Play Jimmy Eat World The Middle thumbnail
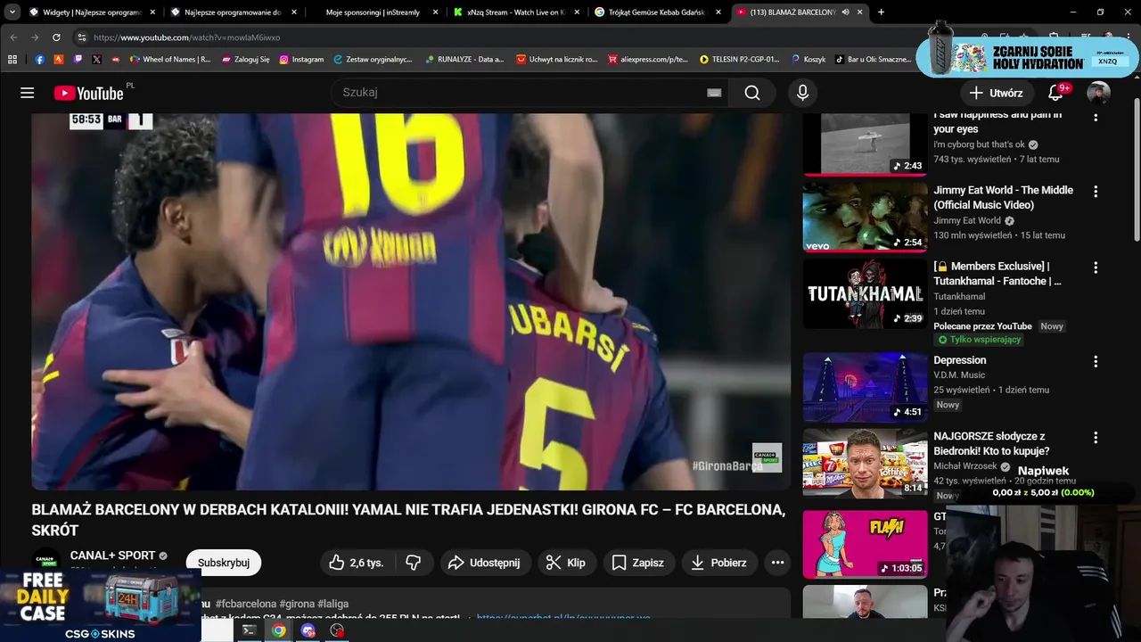The height and width of the screenshot is (642, 1141). 865,217
